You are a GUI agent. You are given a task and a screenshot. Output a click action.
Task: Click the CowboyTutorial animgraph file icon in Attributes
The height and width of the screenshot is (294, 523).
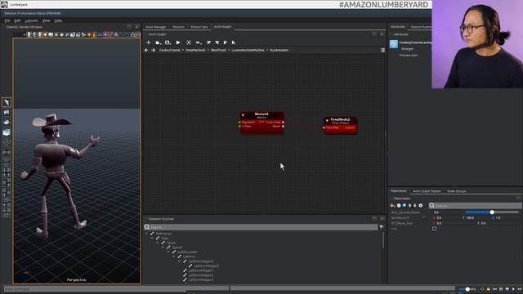point(394,43)
